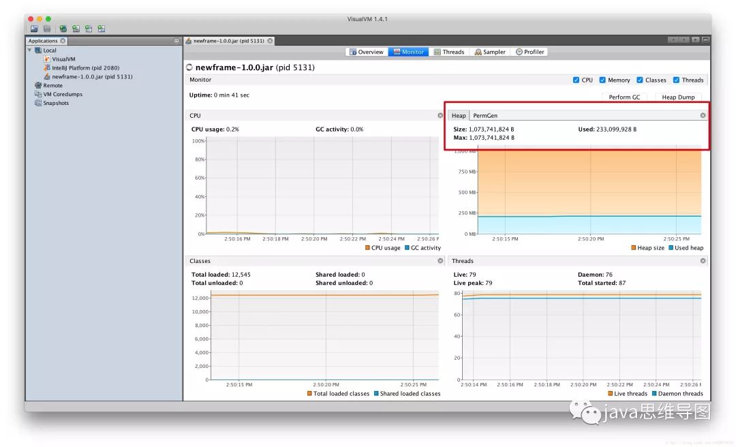Click the Shared loaded classes legend swatch

[x=376, y=393]
